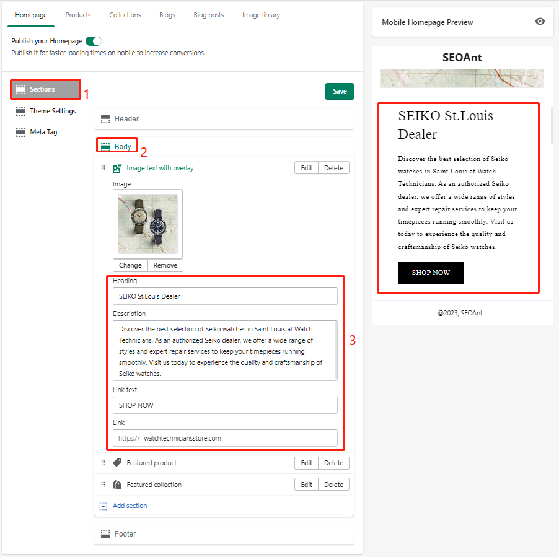
Task: Click the Remove image button
Action: click(x=165, y=266)
